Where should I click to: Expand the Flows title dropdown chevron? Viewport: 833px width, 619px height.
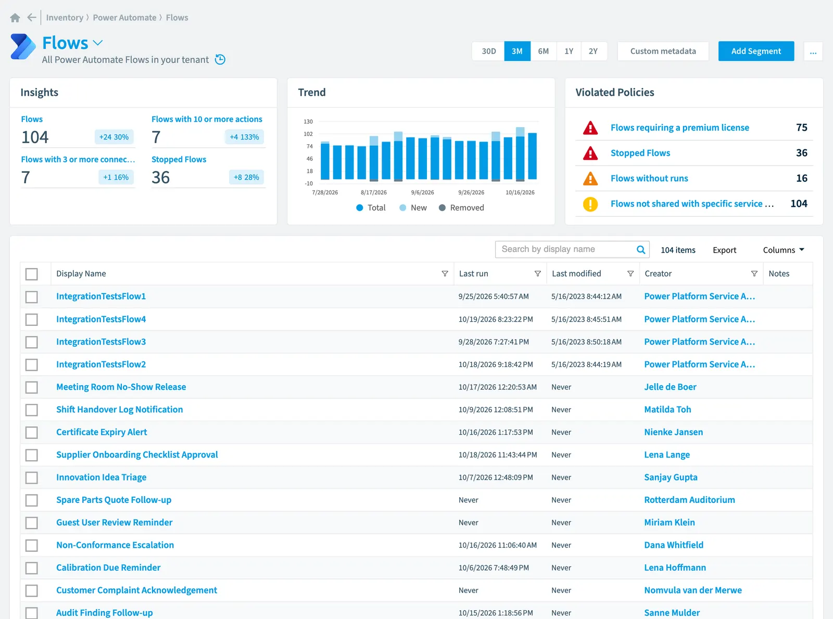pyautogui.click(x=98, y=43)
